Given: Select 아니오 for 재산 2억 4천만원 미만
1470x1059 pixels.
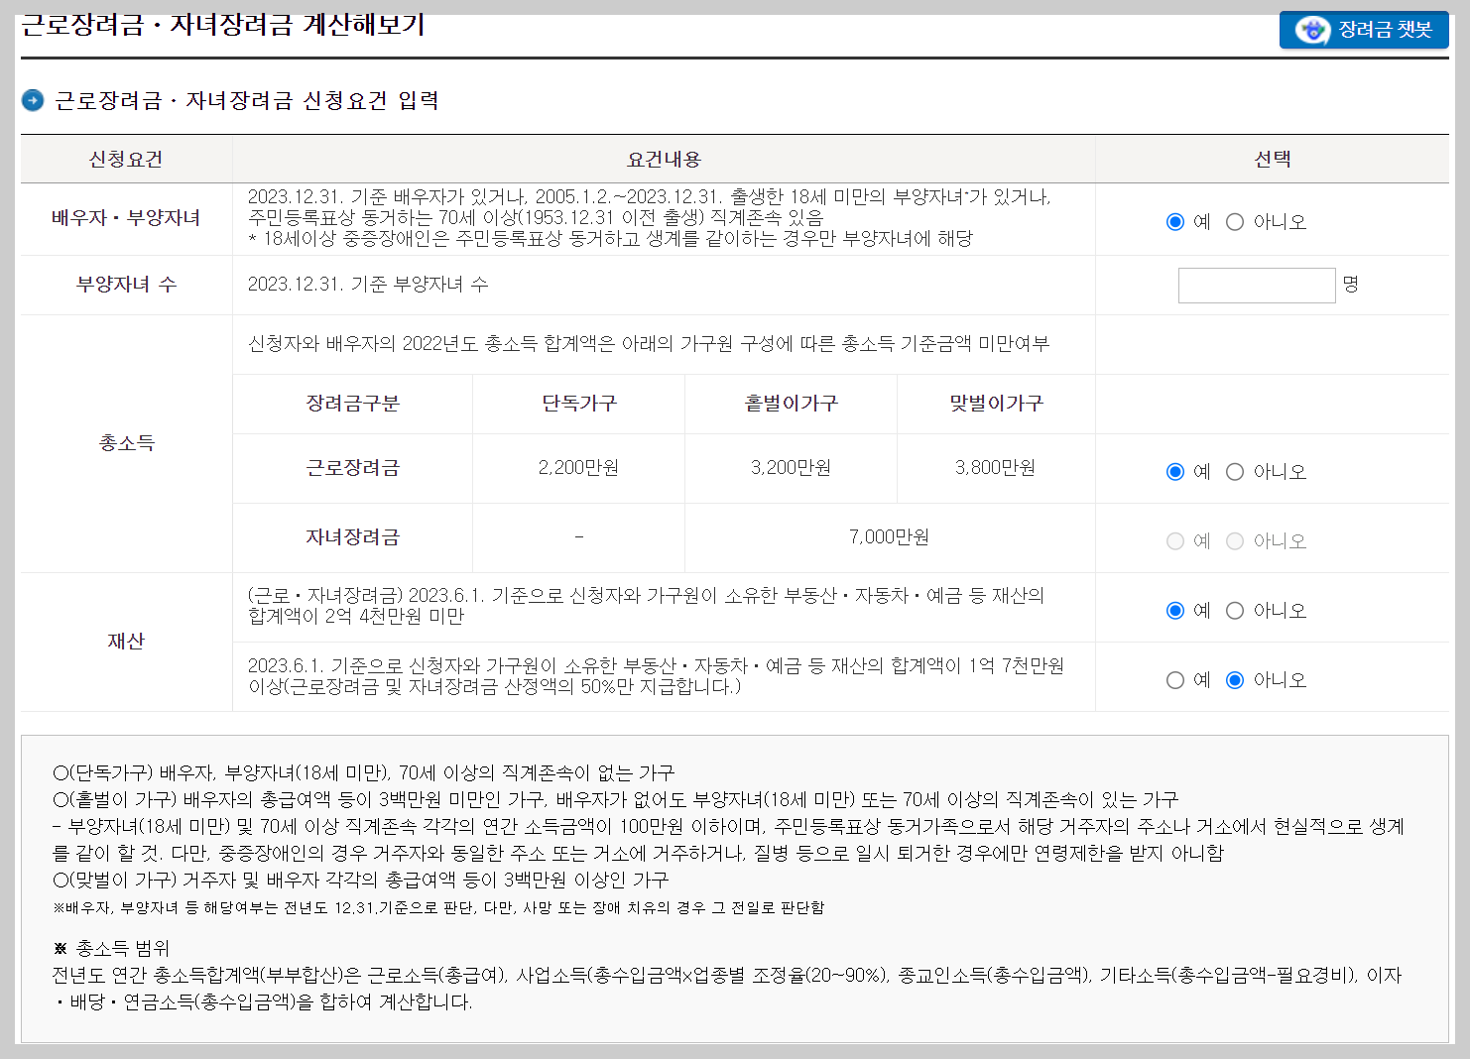Looking at the screenshot, I should tap(1235, 611).
